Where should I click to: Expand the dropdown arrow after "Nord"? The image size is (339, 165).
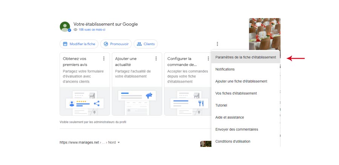[x=119, y=142]
